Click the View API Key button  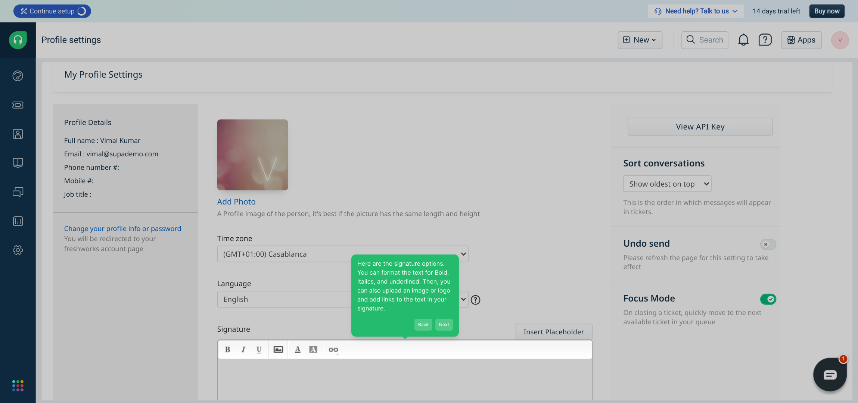tap(700, 127)
